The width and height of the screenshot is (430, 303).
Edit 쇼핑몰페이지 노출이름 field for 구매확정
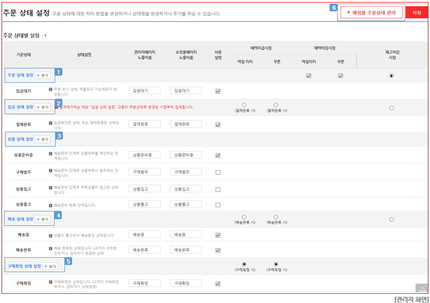tap(186, 283)
